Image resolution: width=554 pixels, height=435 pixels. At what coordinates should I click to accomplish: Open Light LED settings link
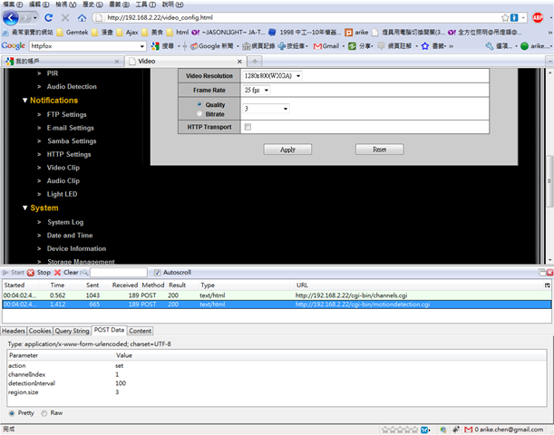tap(63, 194)
